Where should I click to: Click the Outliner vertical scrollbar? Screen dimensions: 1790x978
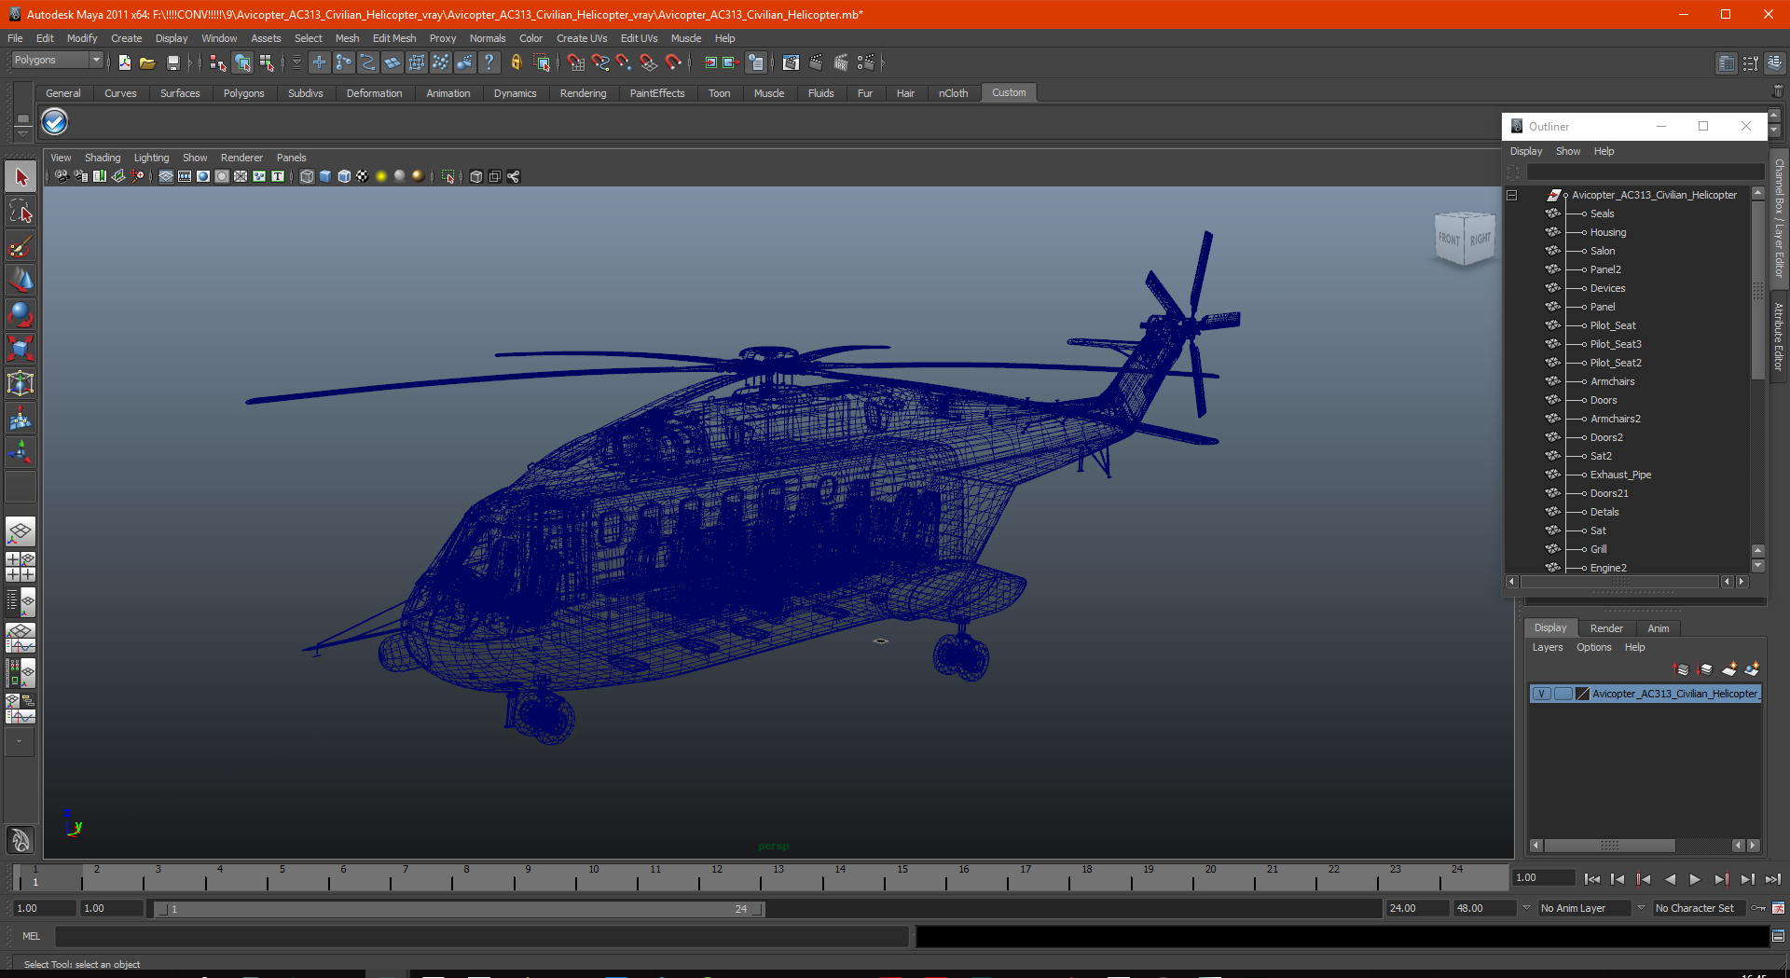(1758, 289)
